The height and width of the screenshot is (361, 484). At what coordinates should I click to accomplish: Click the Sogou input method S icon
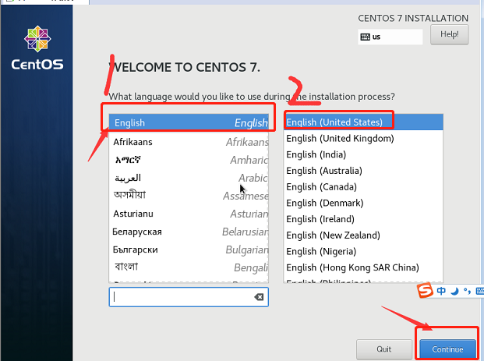[x=426, y=290]
